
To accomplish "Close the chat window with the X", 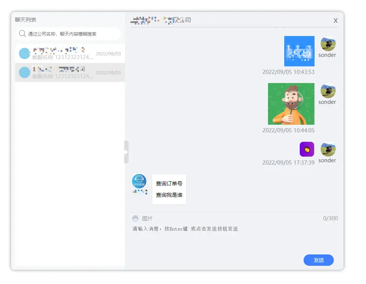I will pos(335,21).
